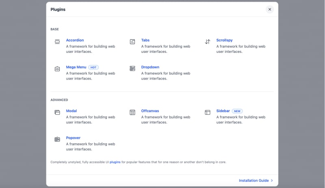The height and width of the screenshot is (188, 325).
Task: Click the NEW badge beside Sidebar
Action: 237,111
